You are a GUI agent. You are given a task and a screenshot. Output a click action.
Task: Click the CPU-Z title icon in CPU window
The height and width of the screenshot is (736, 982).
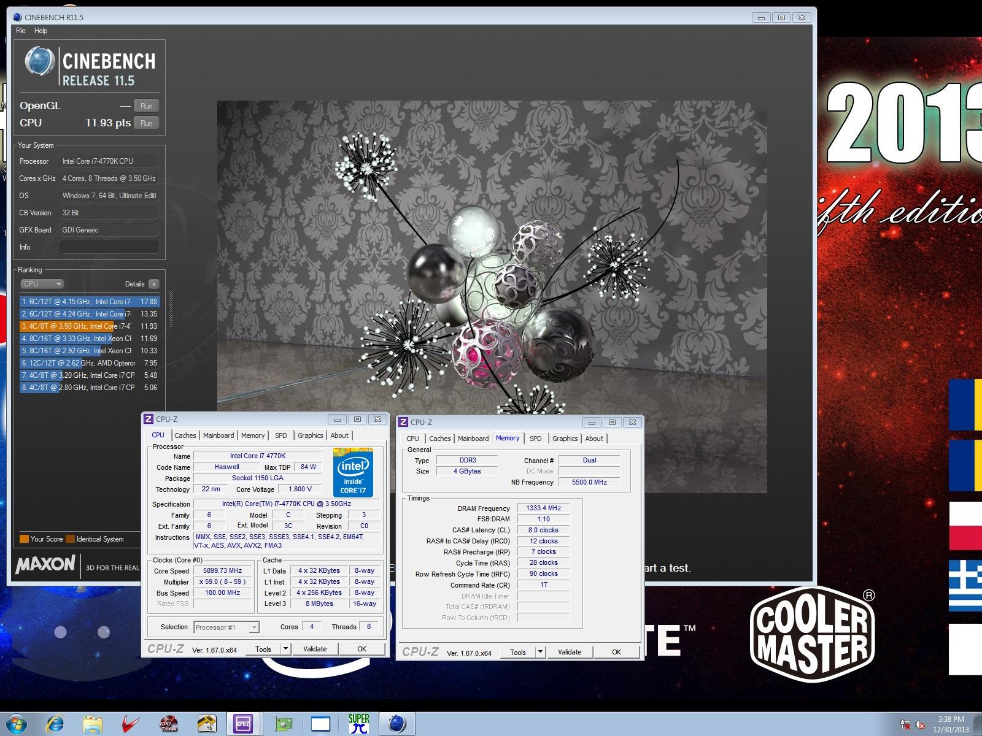click(149, 419)
